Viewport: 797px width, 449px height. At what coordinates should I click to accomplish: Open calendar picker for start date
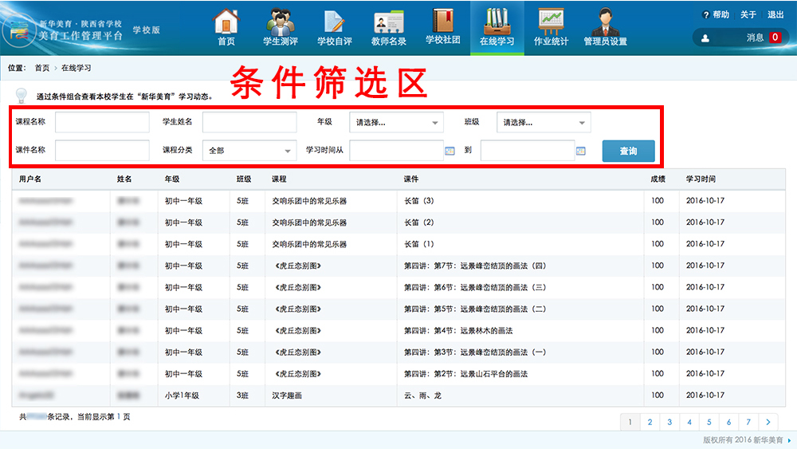(450, 151)
